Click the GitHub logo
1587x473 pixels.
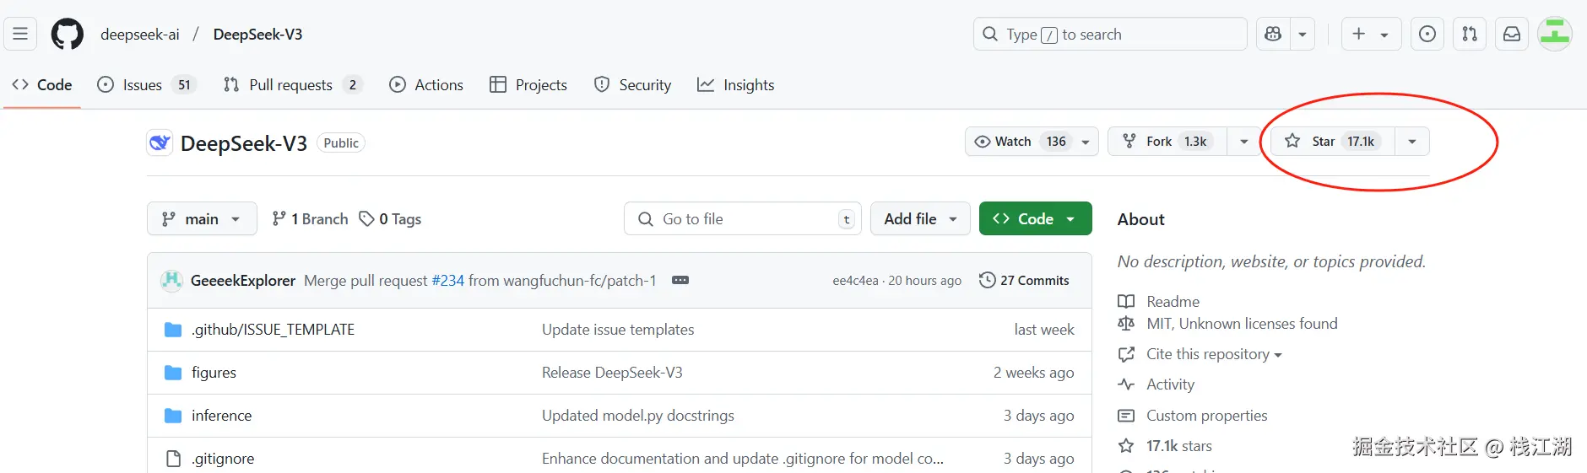(68, 35)
